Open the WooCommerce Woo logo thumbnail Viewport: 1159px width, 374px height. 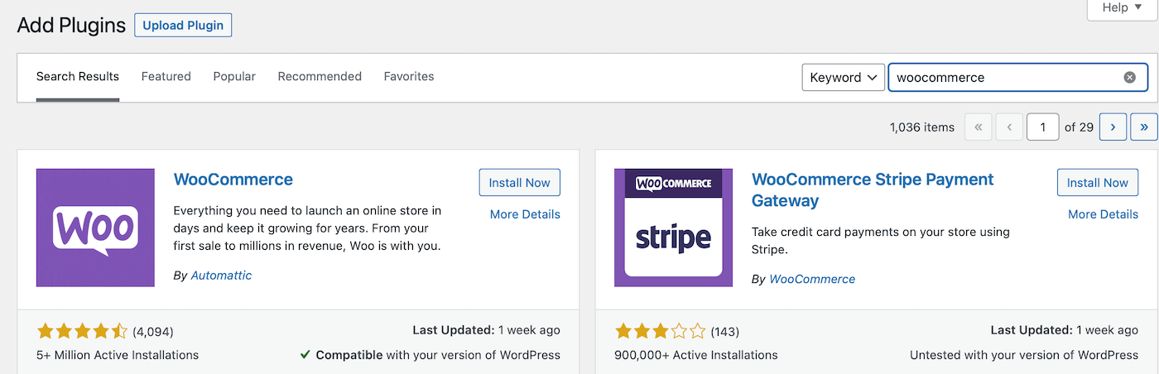95,228
